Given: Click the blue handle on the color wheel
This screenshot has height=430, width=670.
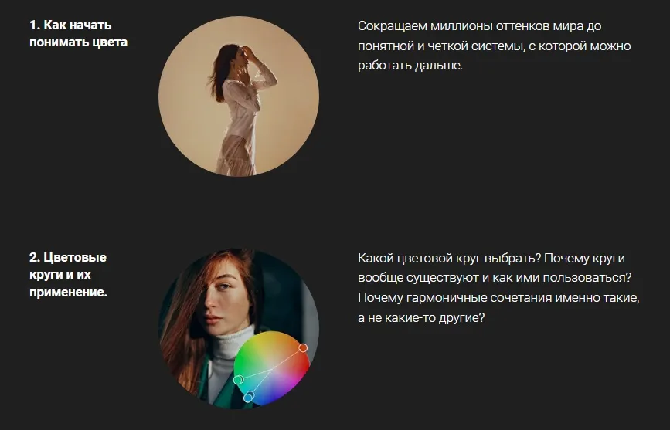Looking at the screenshot, I should [248, 397].
